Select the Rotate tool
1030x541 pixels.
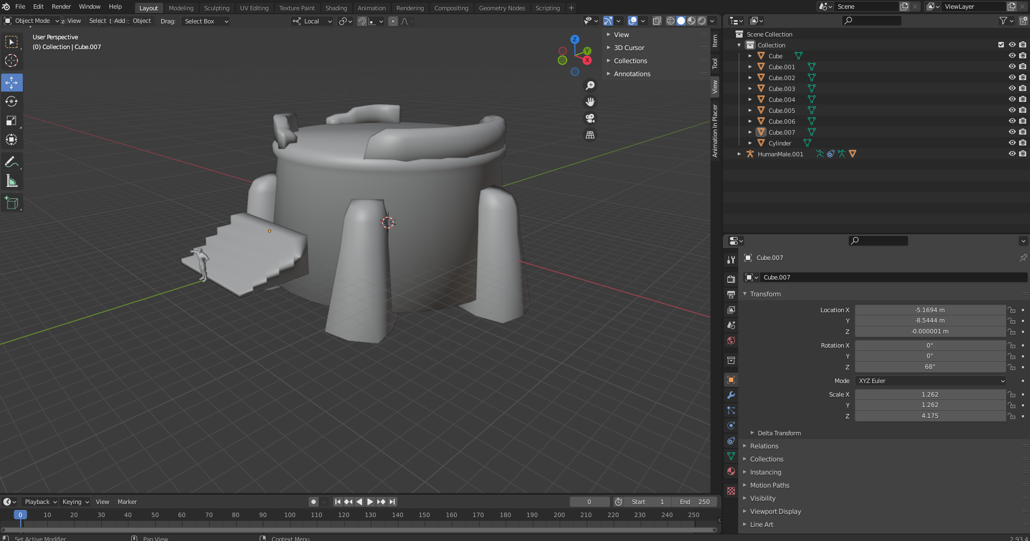coord(11,102)
